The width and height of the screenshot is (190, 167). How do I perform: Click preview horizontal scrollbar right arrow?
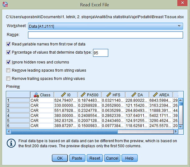click(x=176, y=131)
